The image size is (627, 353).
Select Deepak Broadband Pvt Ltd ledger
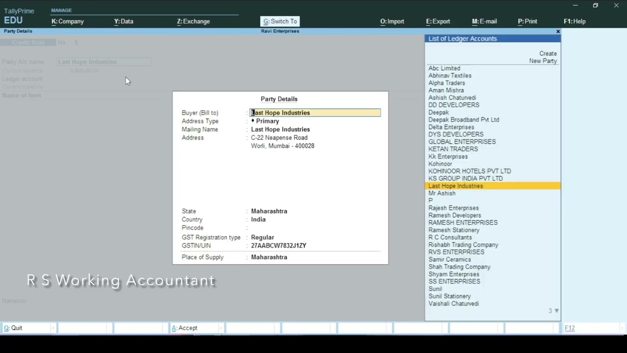click(x=463, y=120)
